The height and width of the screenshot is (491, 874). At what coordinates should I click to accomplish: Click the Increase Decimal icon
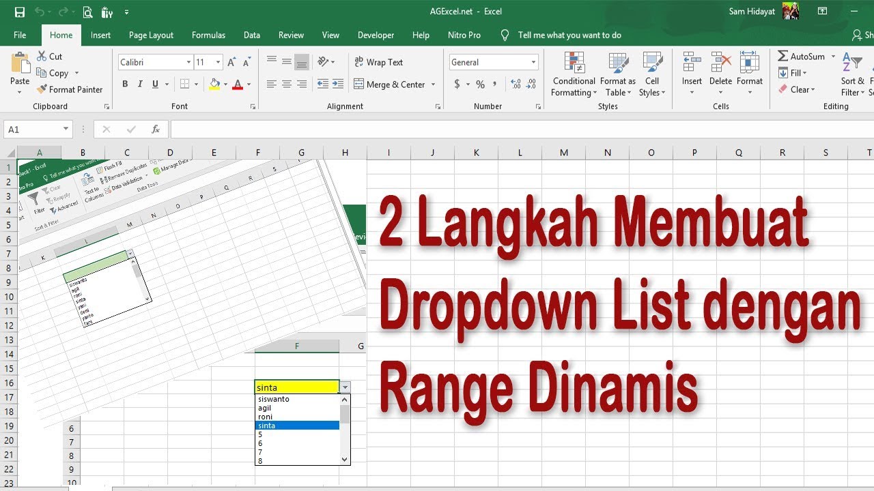pos(516,85)
